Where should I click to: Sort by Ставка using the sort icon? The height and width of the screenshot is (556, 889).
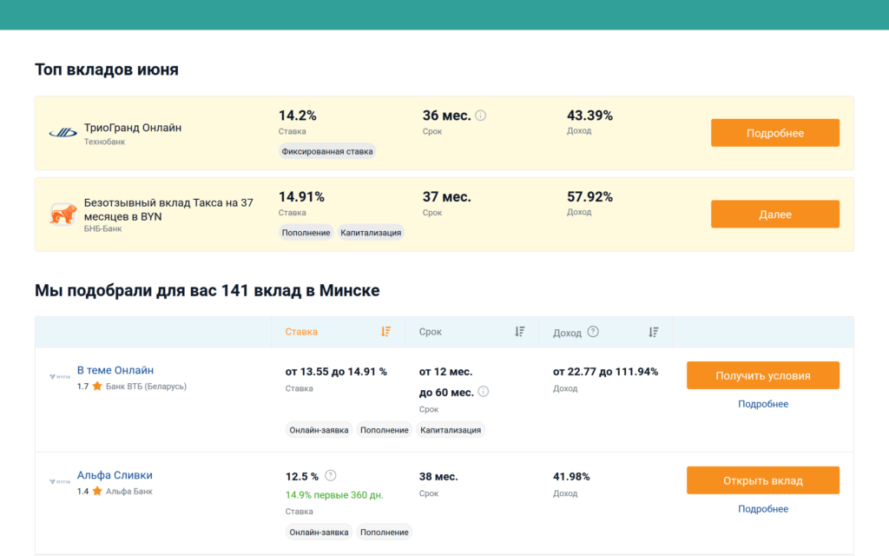click(x=386, y=332)
